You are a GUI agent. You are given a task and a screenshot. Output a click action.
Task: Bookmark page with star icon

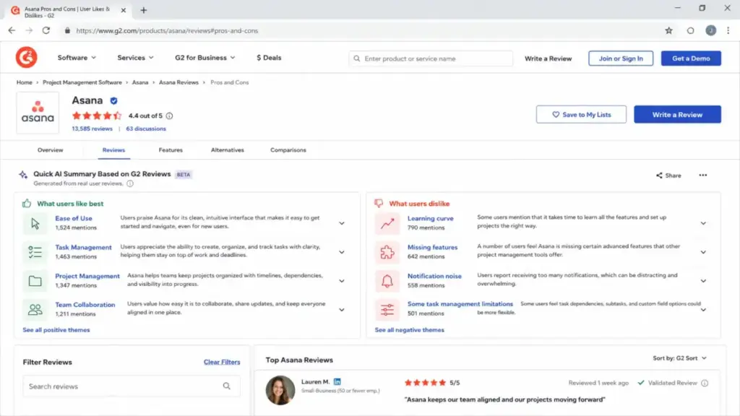(668, 30)
